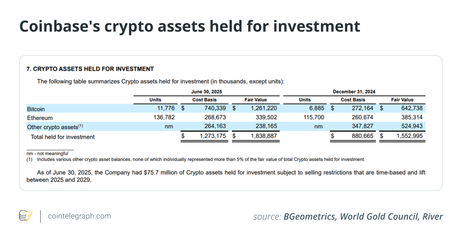Click the main title about Coinbase's crypto assets

(190, 26)
